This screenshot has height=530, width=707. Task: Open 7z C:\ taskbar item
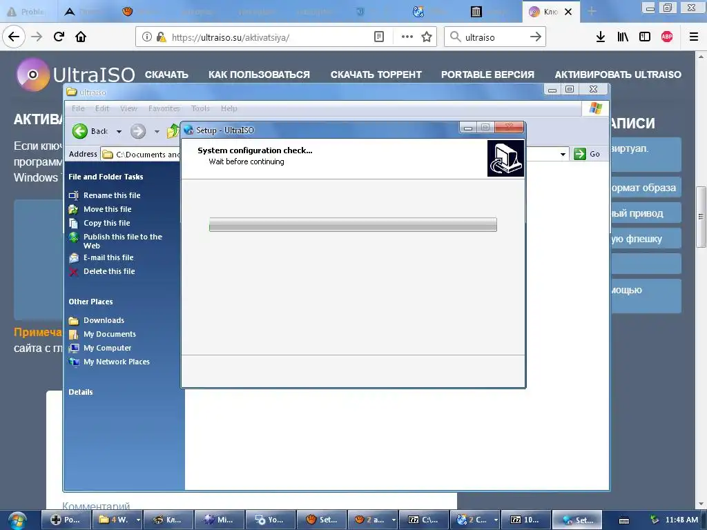click(x=423, y=520)
